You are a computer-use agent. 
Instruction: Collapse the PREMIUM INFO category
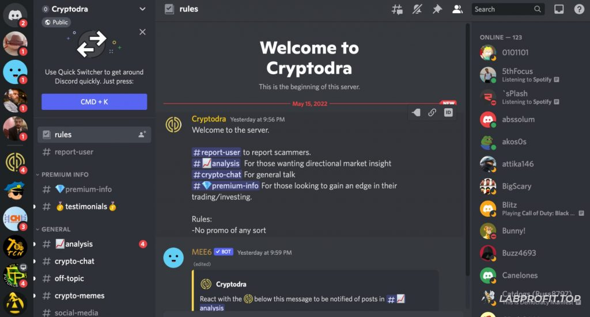point(62,175)
